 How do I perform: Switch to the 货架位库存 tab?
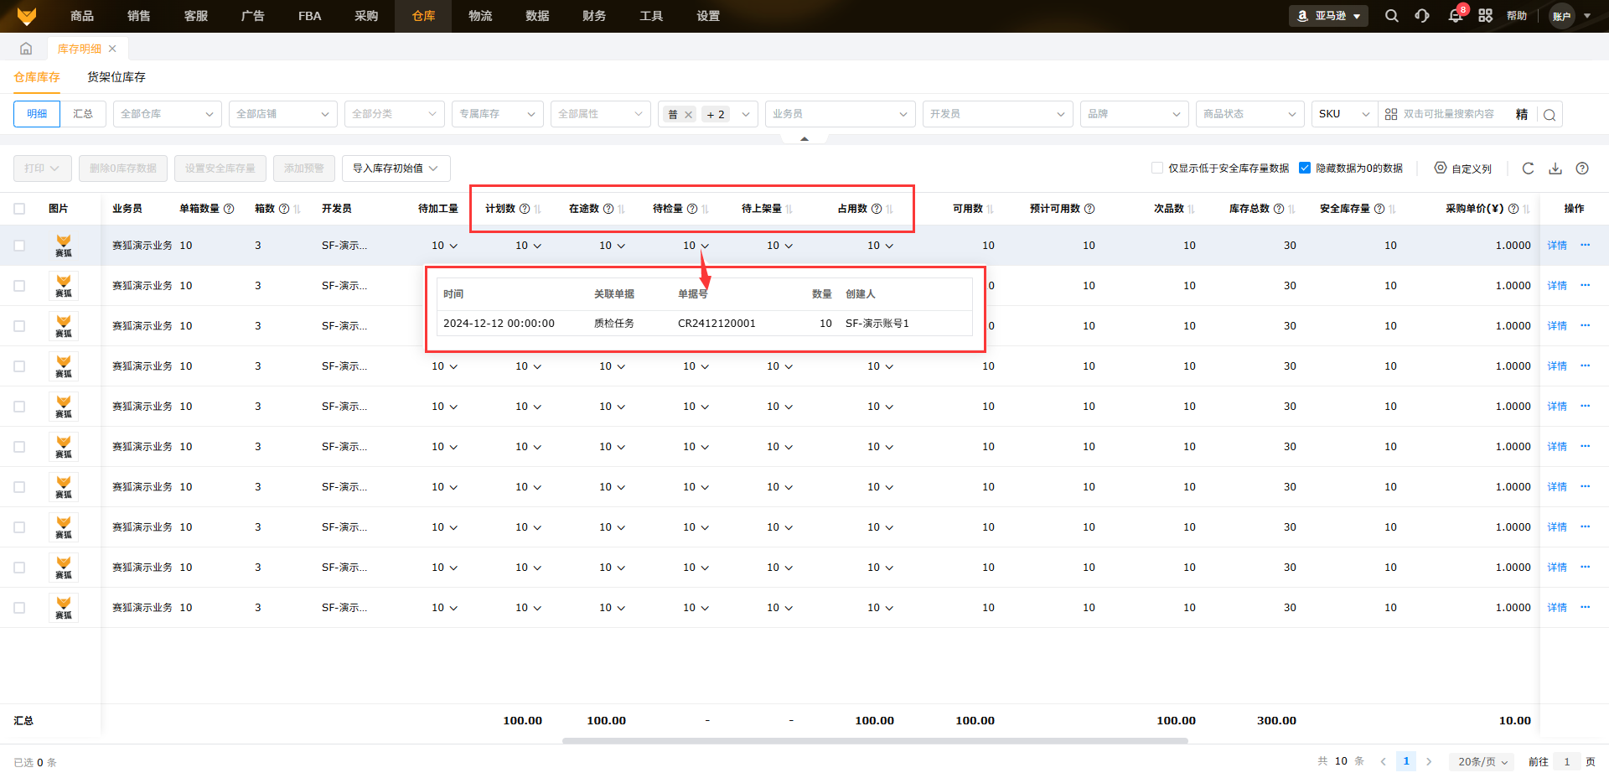[116, 77]
